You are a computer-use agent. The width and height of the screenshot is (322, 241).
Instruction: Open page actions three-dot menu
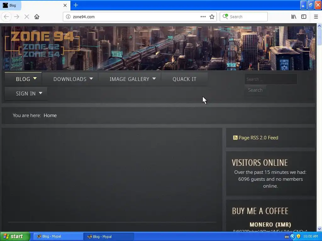(x=203, y=17)
